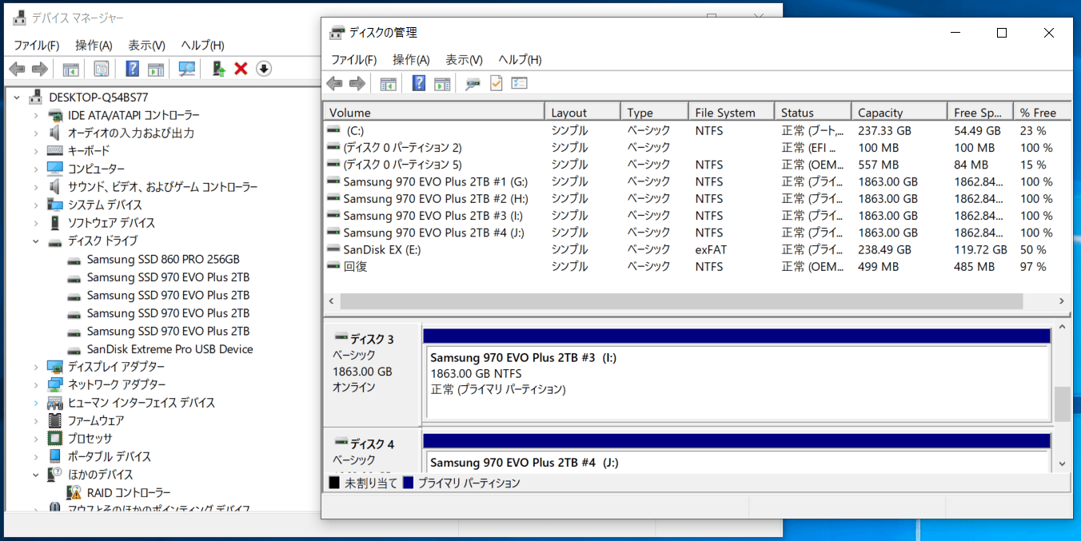Select ポータブル デバイス tree item
Image resolution: width=1081 pixels, height=541 pixels.
click(110, 456)
